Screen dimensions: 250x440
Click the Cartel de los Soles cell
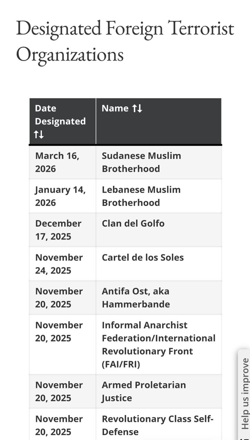pyautogui.click(x=143, y=257)
